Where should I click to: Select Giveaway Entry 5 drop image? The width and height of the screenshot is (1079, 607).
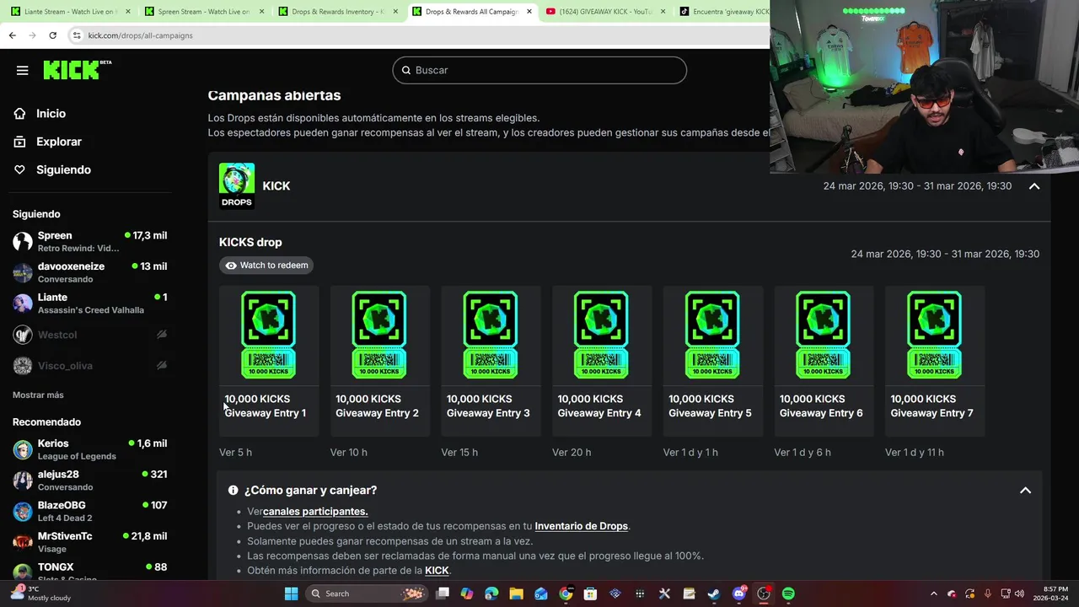point(712,335)
